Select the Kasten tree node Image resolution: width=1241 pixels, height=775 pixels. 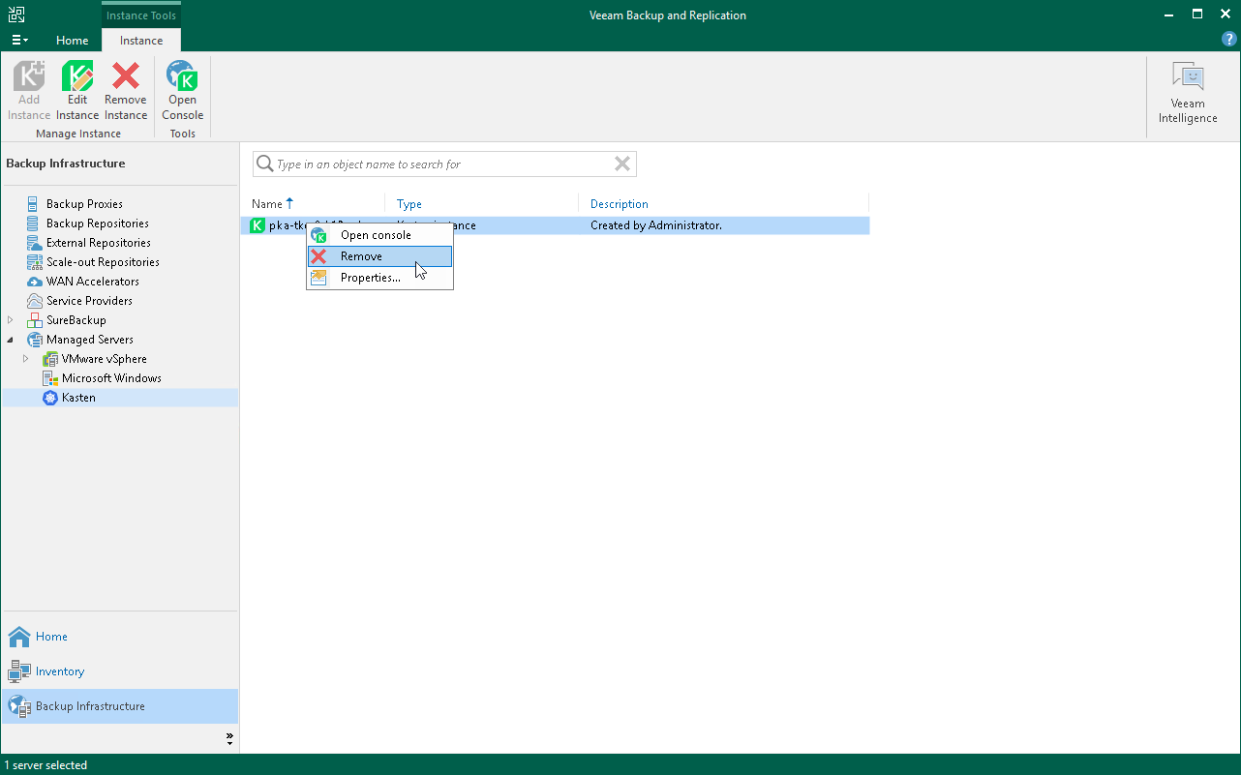point(78,398)
